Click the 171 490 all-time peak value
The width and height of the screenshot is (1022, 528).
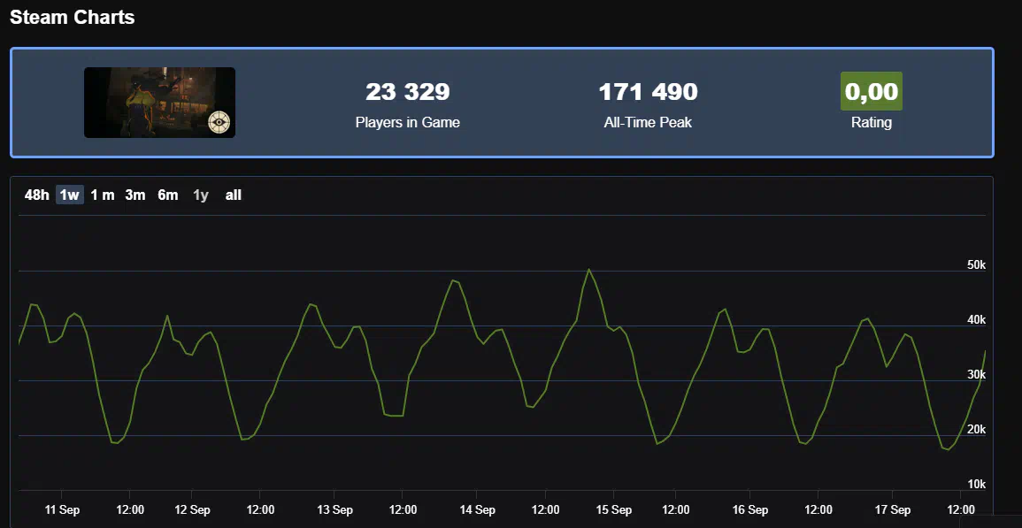point(648,91)
